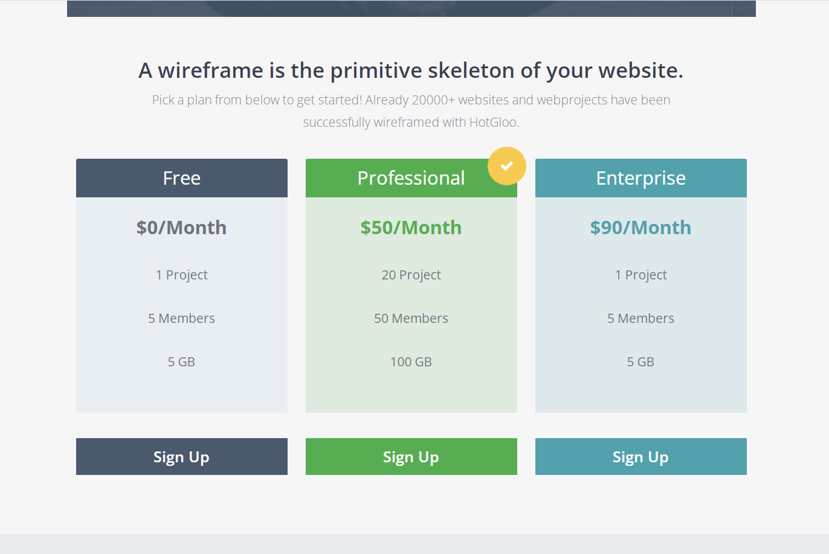Click the $50/Month price
This screenshot has width=829, height=554.
pos(411,228)
